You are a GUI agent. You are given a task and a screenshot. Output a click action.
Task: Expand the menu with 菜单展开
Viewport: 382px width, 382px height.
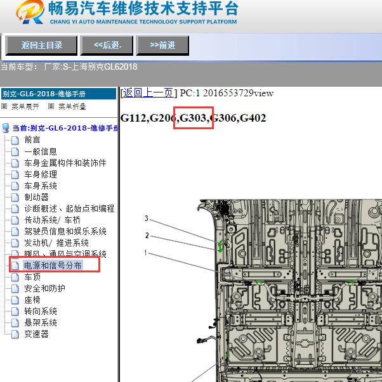(x=25, y=106)
